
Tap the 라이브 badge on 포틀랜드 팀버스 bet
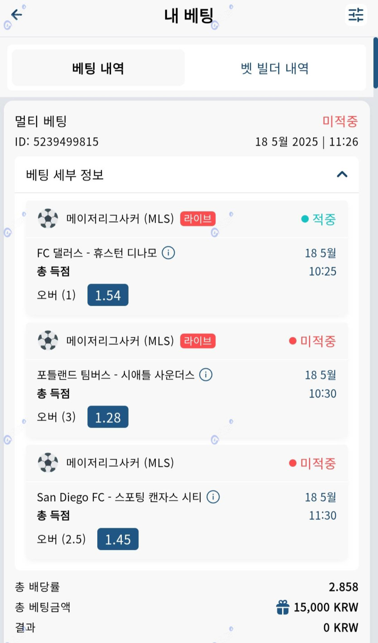198,341
